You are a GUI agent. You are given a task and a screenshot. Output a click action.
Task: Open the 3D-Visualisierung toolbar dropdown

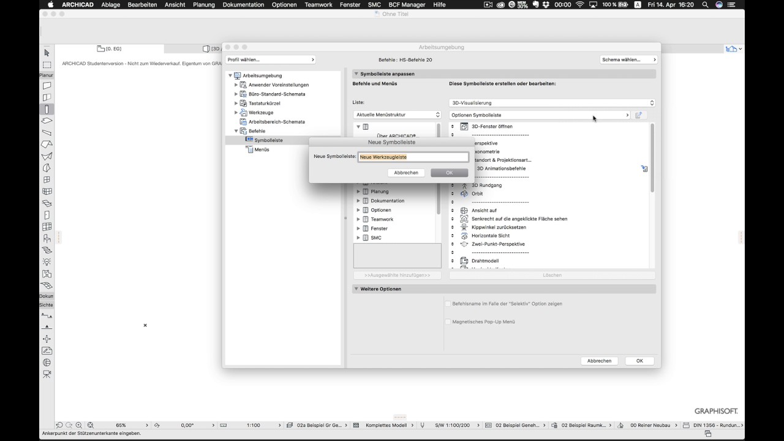click(x=552, y=103)
